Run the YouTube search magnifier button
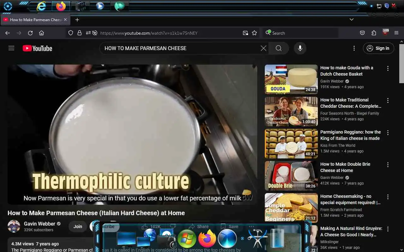Viewport: 404px width, 252px height. tap(279, 48)
